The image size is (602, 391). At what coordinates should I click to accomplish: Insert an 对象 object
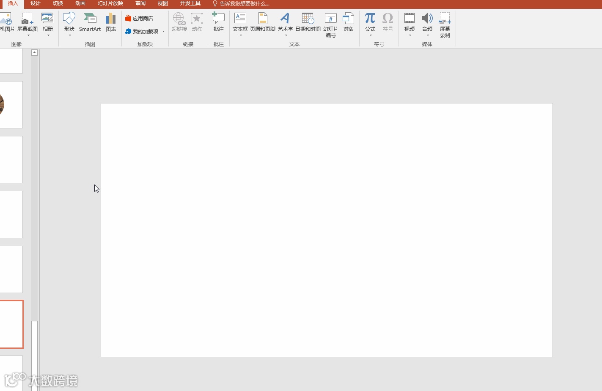pyautogui.click(x=349, y=22)
